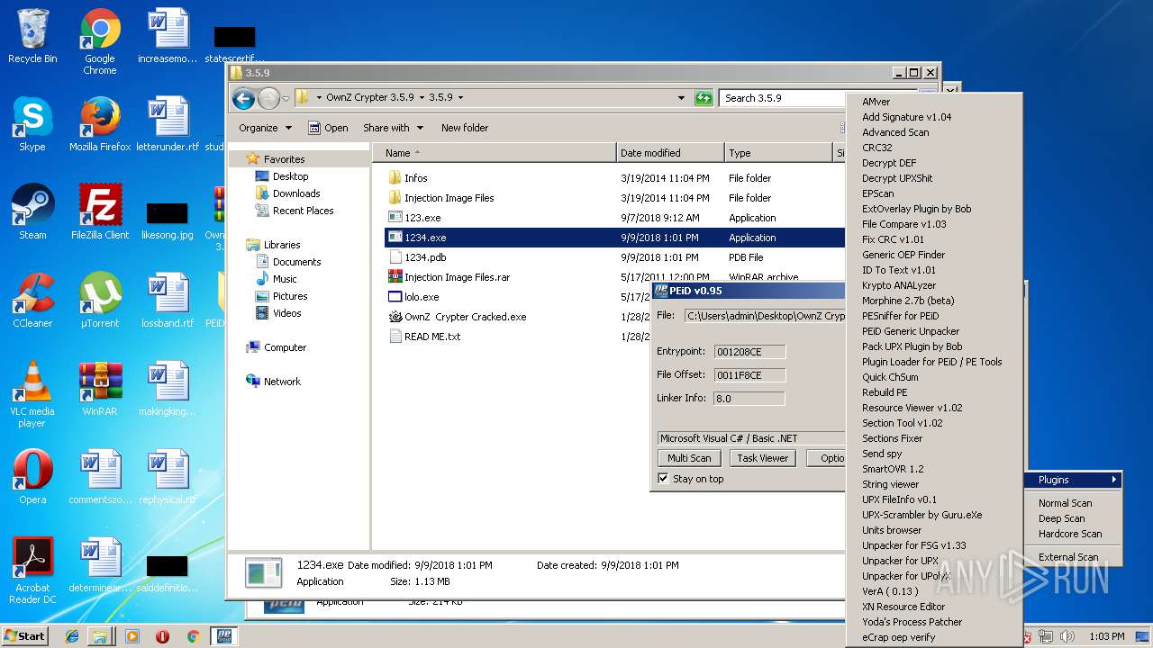The height and width of the screenshot is (648, 1153).
Task: Click Opera taskbar icon
Action: (x=162, y=636)
